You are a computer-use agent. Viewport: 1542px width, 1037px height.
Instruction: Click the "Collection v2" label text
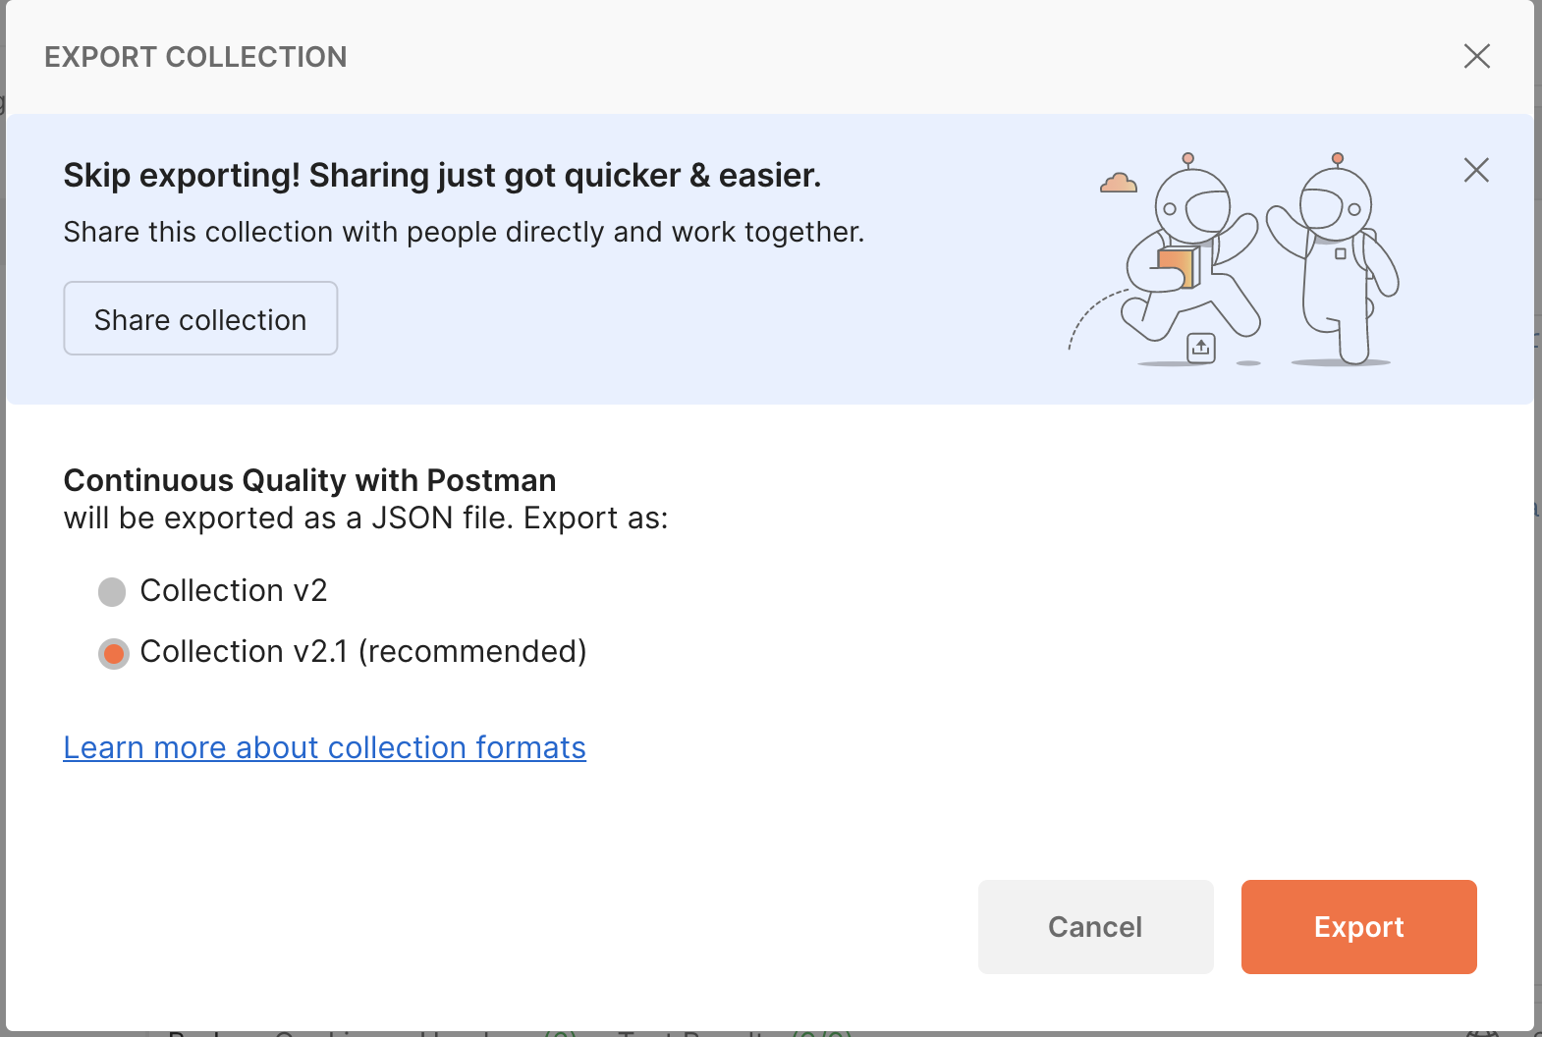234,591
